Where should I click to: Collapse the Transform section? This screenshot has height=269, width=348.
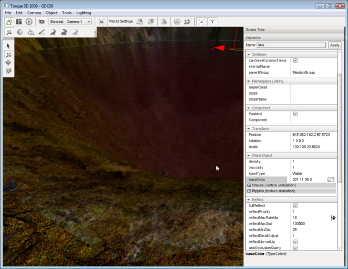coord(248,128)
